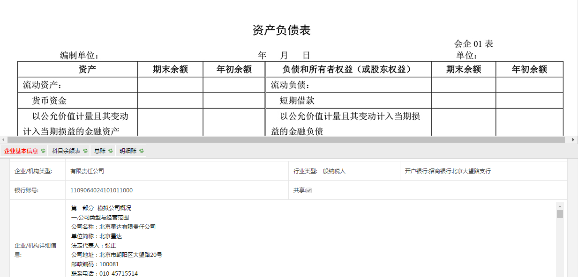Click the 期末余额 cell for 短期借款

tap(464, 101)
